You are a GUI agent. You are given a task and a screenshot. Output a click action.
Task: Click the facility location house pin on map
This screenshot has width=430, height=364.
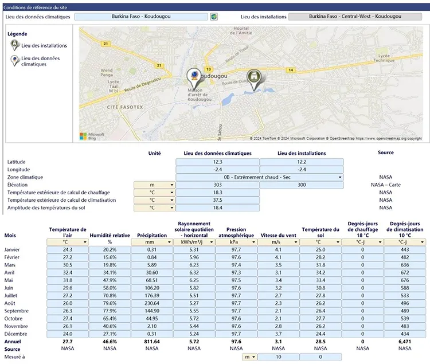[x=253, y=77]
